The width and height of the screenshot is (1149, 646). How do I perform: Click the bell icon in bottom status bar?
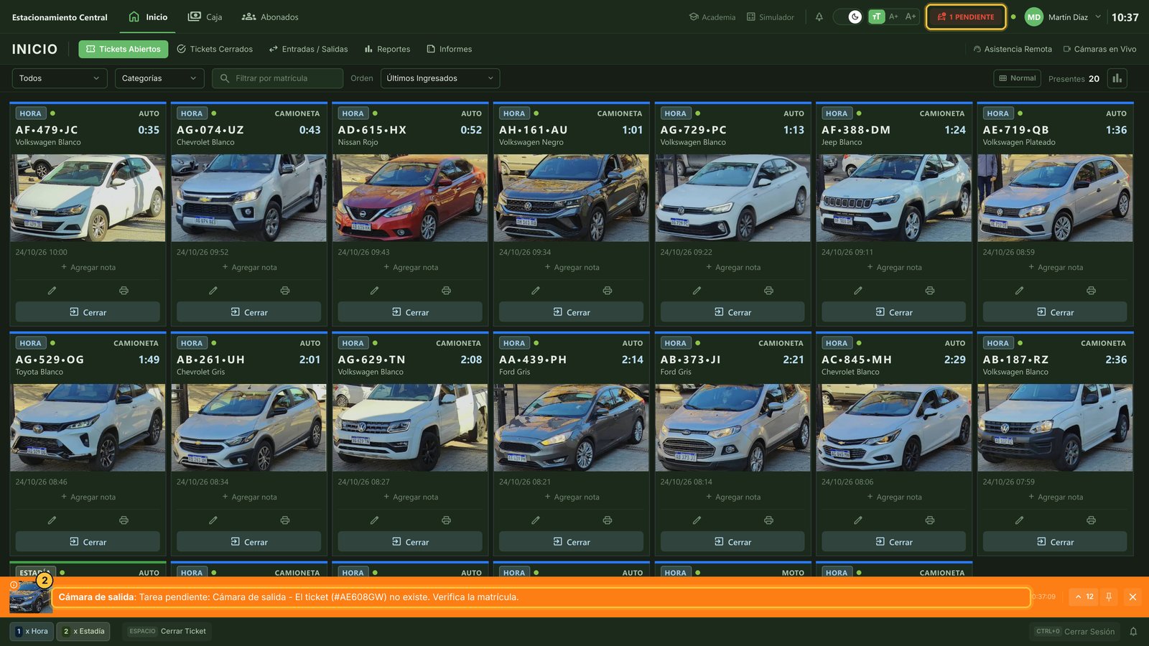click(x=1133, y=632)
